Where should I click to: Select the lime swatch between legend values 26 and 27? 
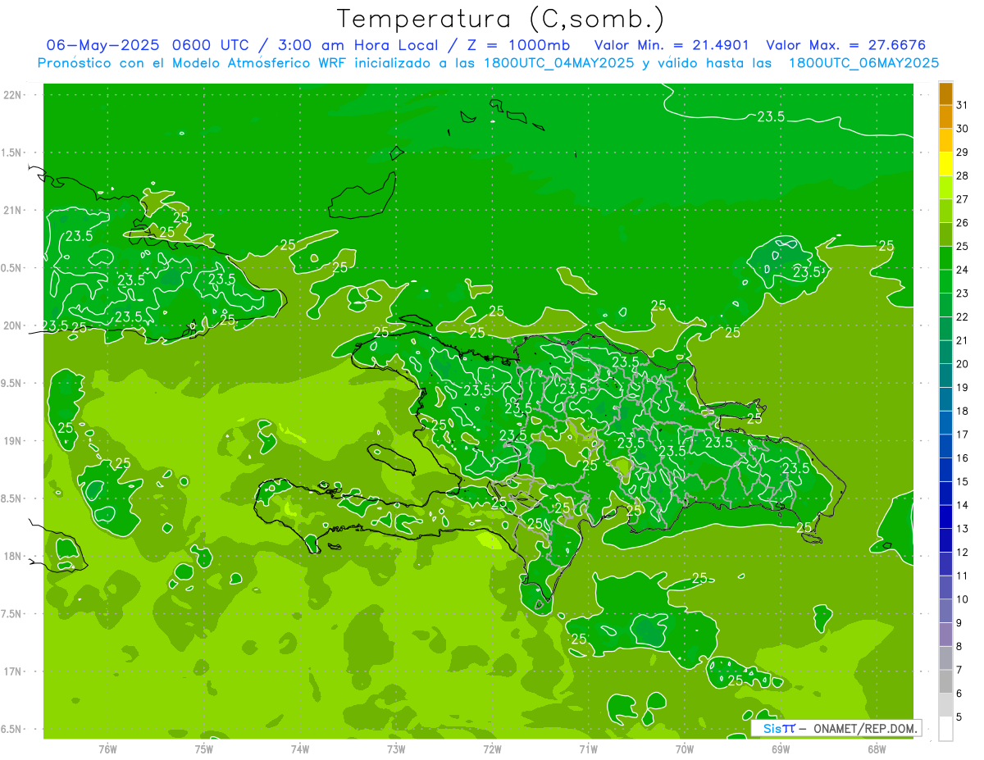pos(945,211)
